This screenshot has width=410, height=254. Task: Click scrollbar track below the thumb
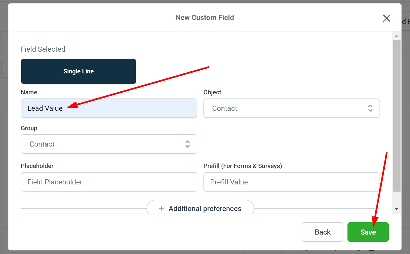tap(396, 199)
